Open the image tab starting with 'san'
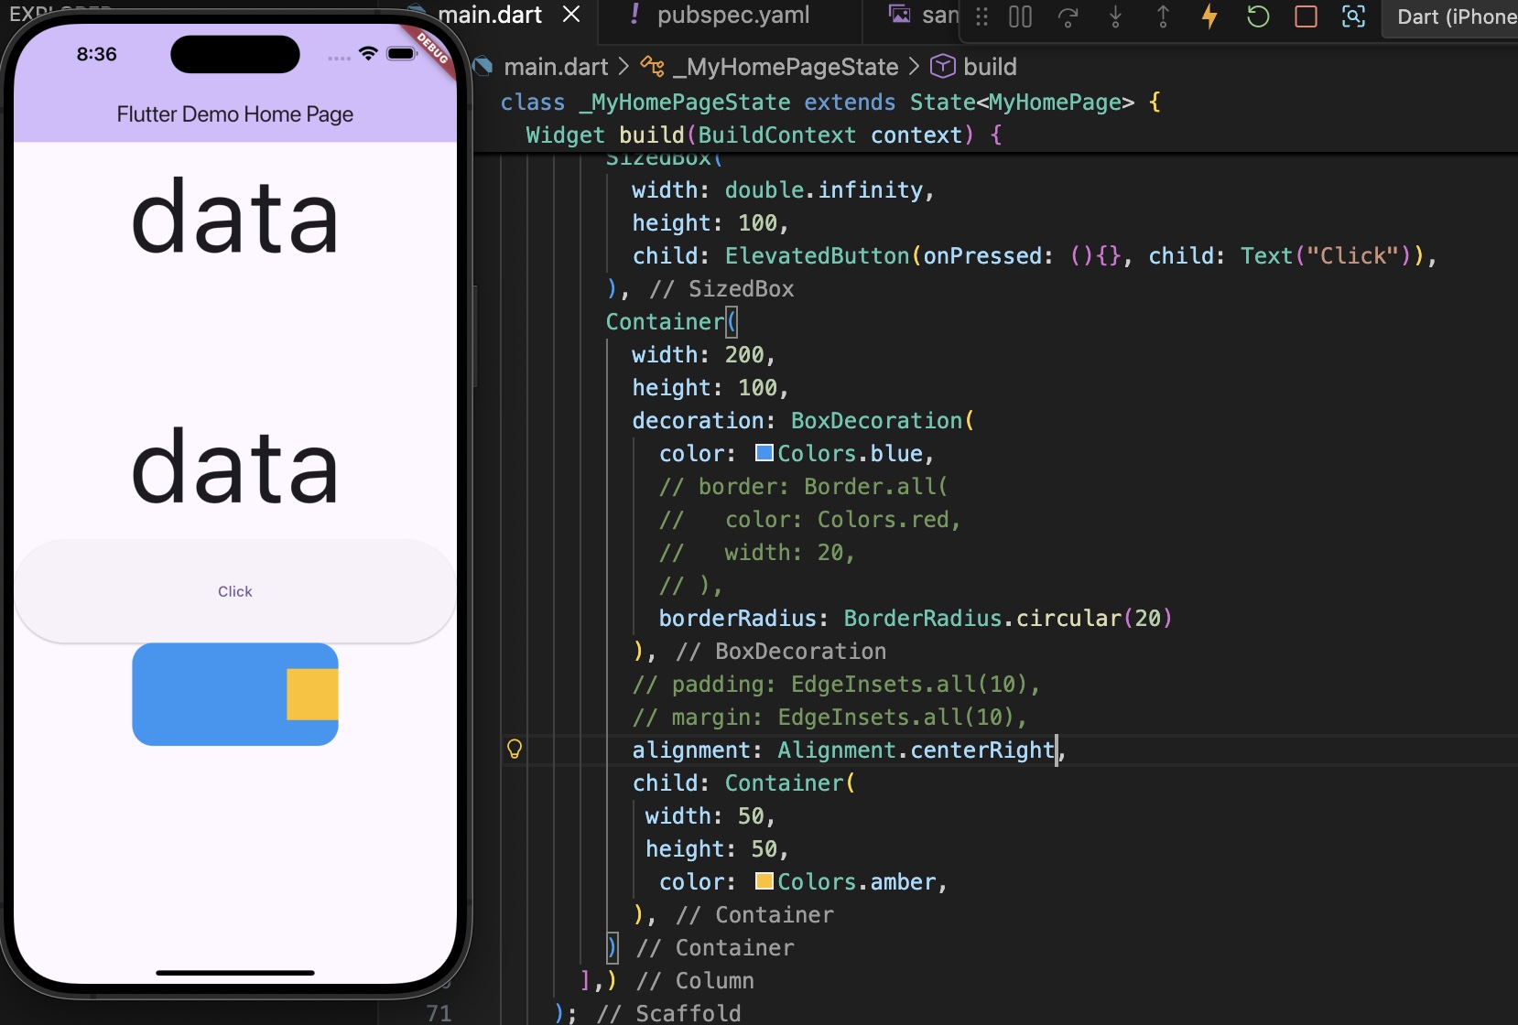Image resolution: width=1518 pixels, height=1025 pixels. pos(925,15)
